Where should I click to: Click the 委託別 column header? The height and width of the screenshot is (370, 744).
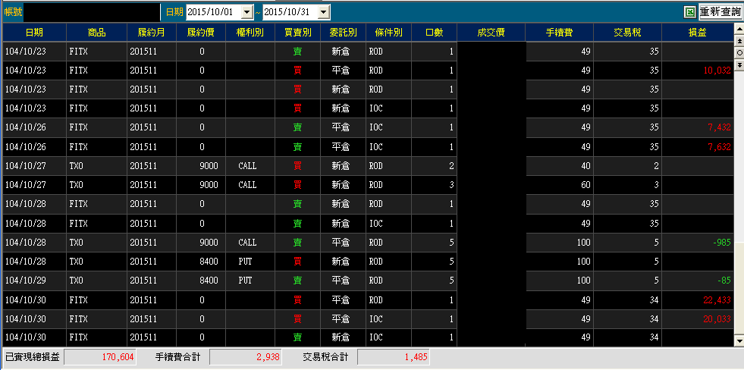point(343,33)
